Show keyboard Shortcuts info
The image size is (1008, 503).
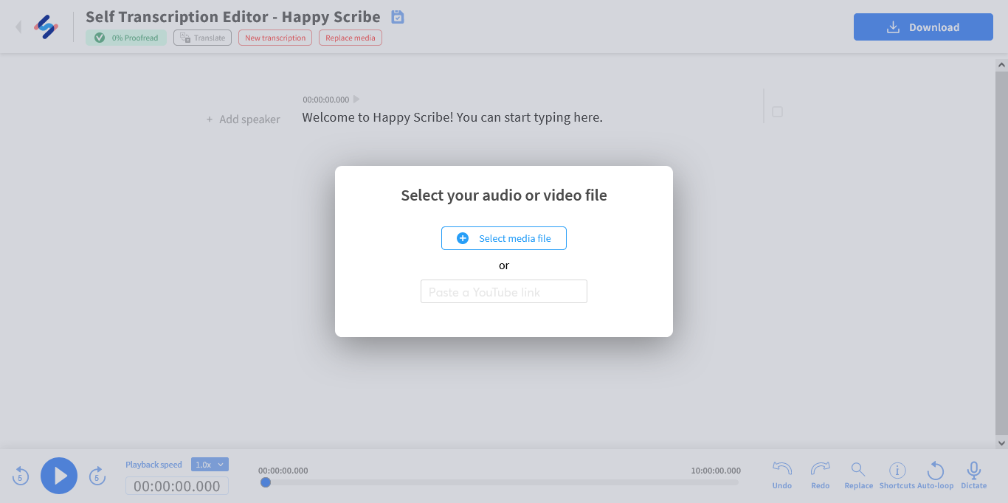click(x=897, y=475)
